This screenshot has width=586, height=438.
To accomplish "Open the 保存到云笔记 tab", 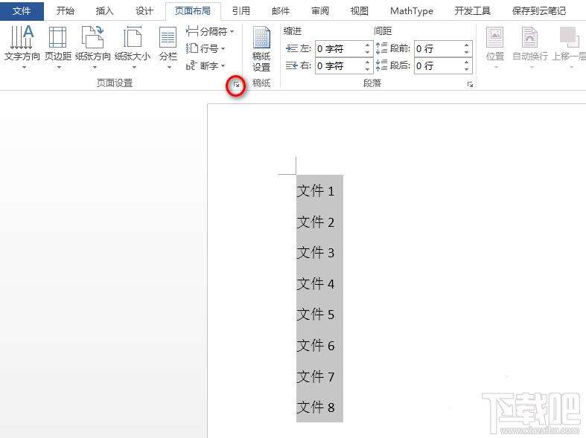I will (539, 11).
